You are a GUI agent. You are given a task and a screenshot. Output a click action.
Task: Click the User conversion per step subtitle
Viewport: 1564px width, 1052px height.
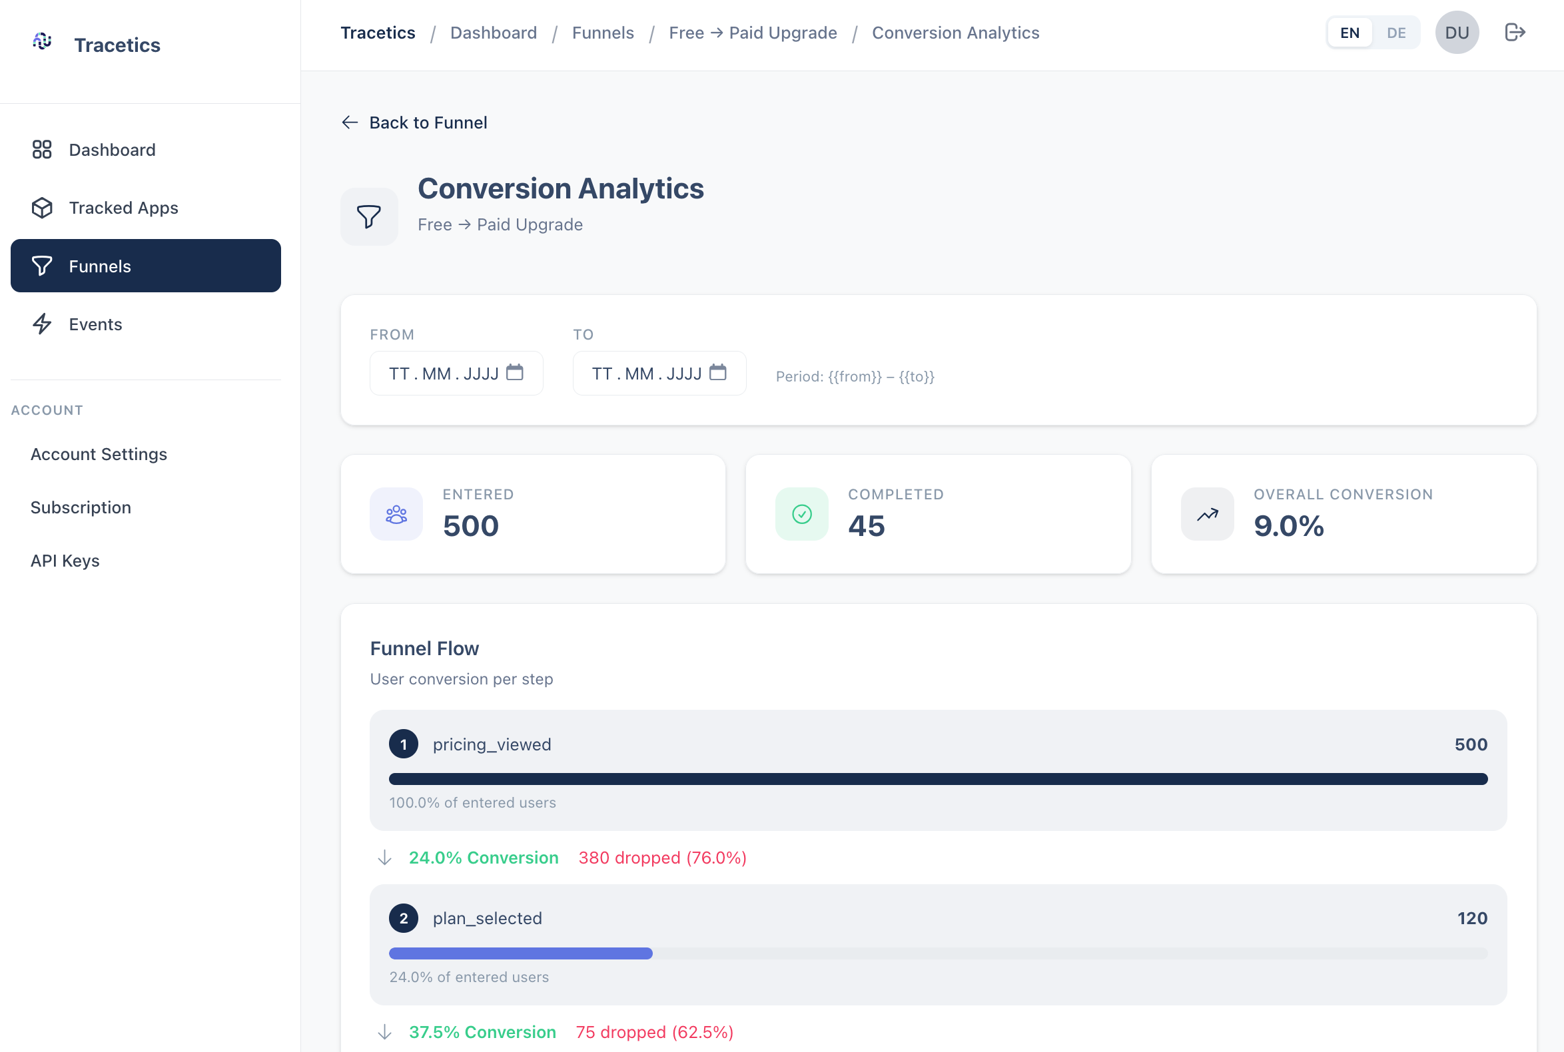click(462, 679)
